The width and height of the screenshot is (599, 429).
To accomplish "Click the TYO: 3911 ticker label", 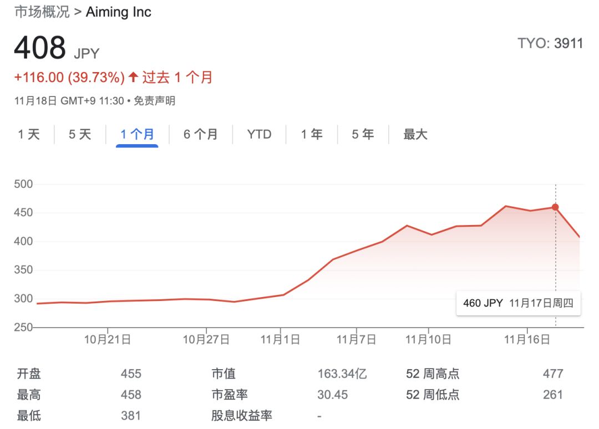I will point(550,43).
